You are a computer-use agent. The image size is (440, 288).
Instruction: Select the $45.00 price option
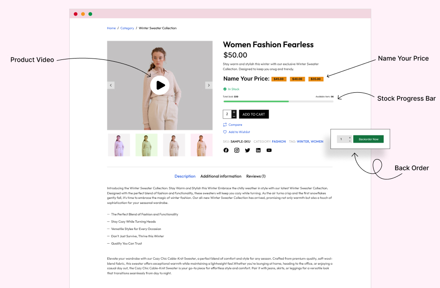click(279, 79)
